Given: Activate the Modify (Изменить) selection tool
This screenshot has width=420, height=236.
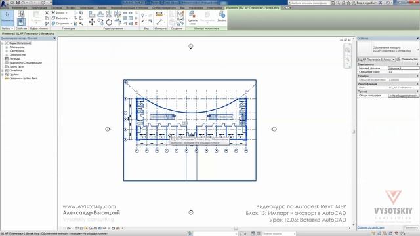Looking at the screenshot, I should 7,18.
